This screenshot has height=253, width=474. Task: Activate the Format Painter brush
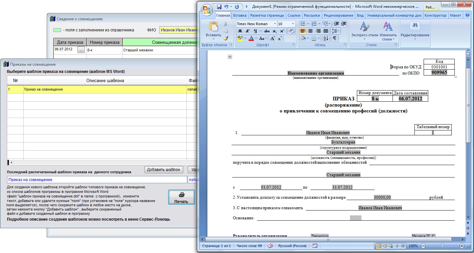[x=225, y=38]
